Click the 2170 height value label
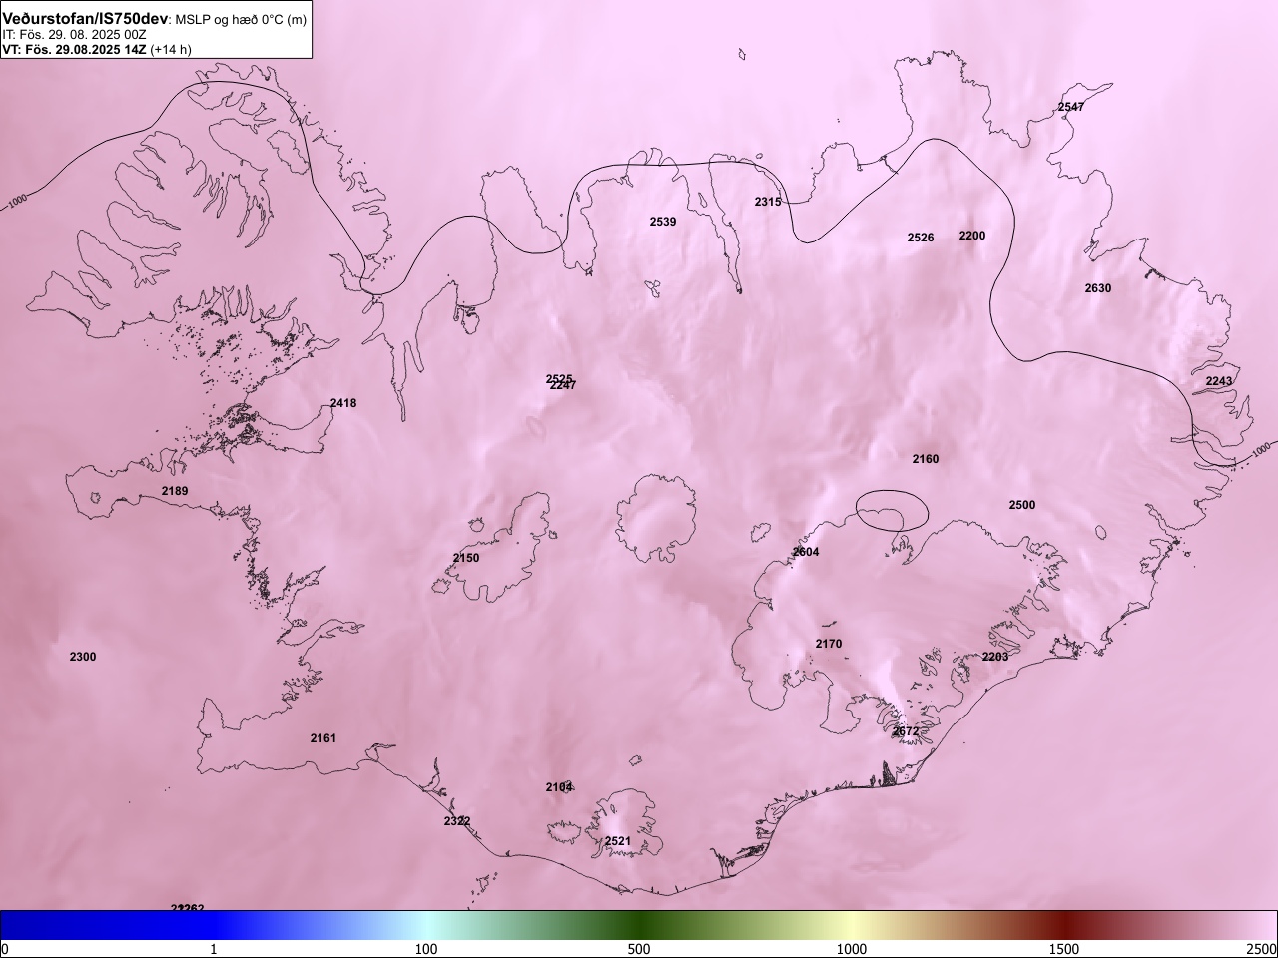This screenshot has width=1278, height=958. 829,644
